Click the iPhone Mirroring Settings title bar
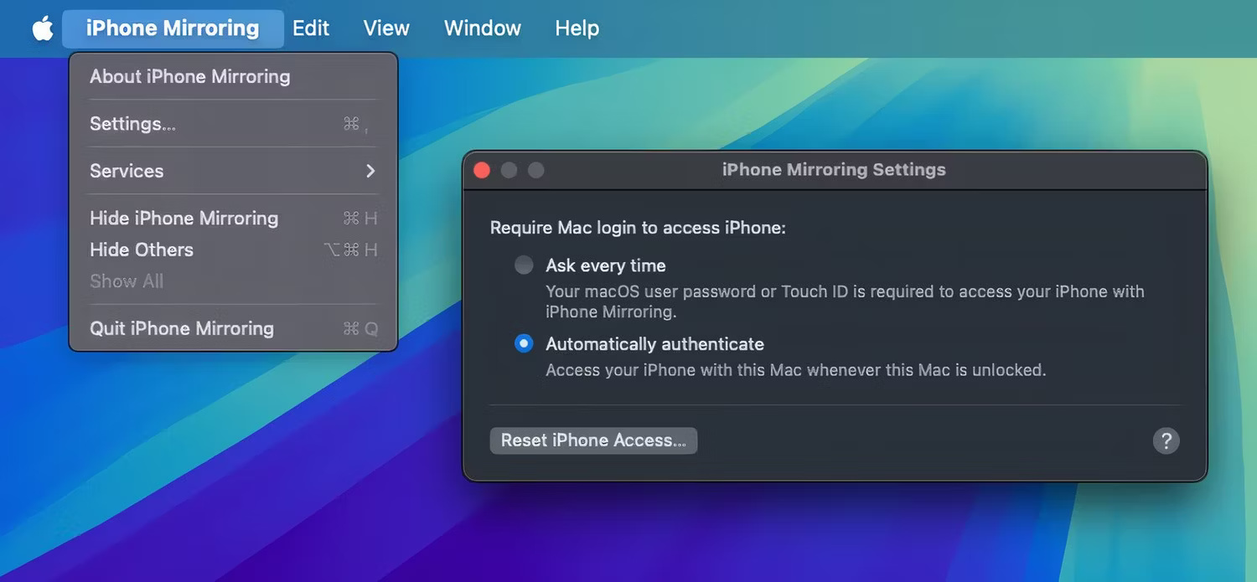Viewport: 1257px width, 582px height. (x=834, y=169)
